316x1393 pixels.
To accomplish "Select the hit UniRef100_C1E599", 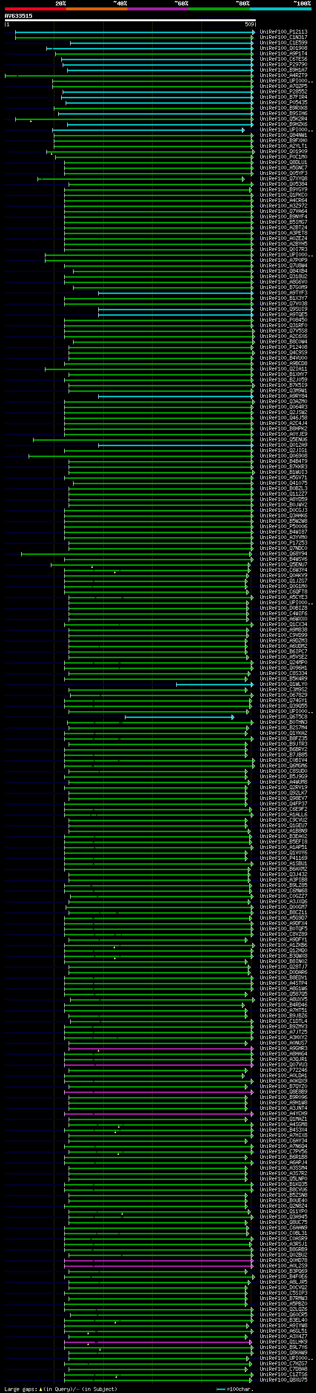I will coord(283,42).
